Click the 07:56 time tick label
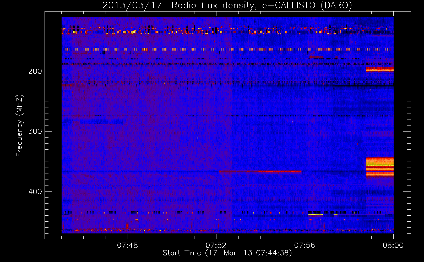This screenshot has height=262, width=424. 305,245
